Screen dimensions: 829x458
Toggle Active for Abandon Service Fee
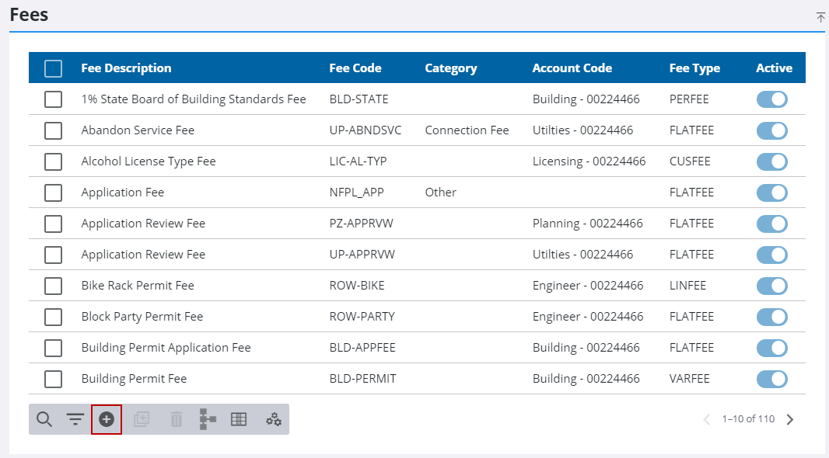tap(772, 130)
